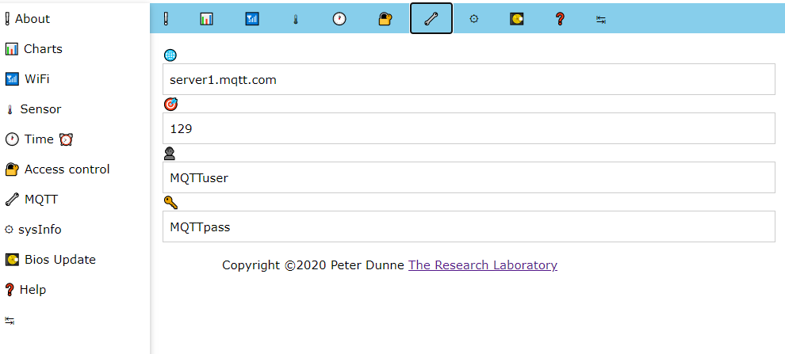Open Sensor in the sidebar

pos(33,109)
